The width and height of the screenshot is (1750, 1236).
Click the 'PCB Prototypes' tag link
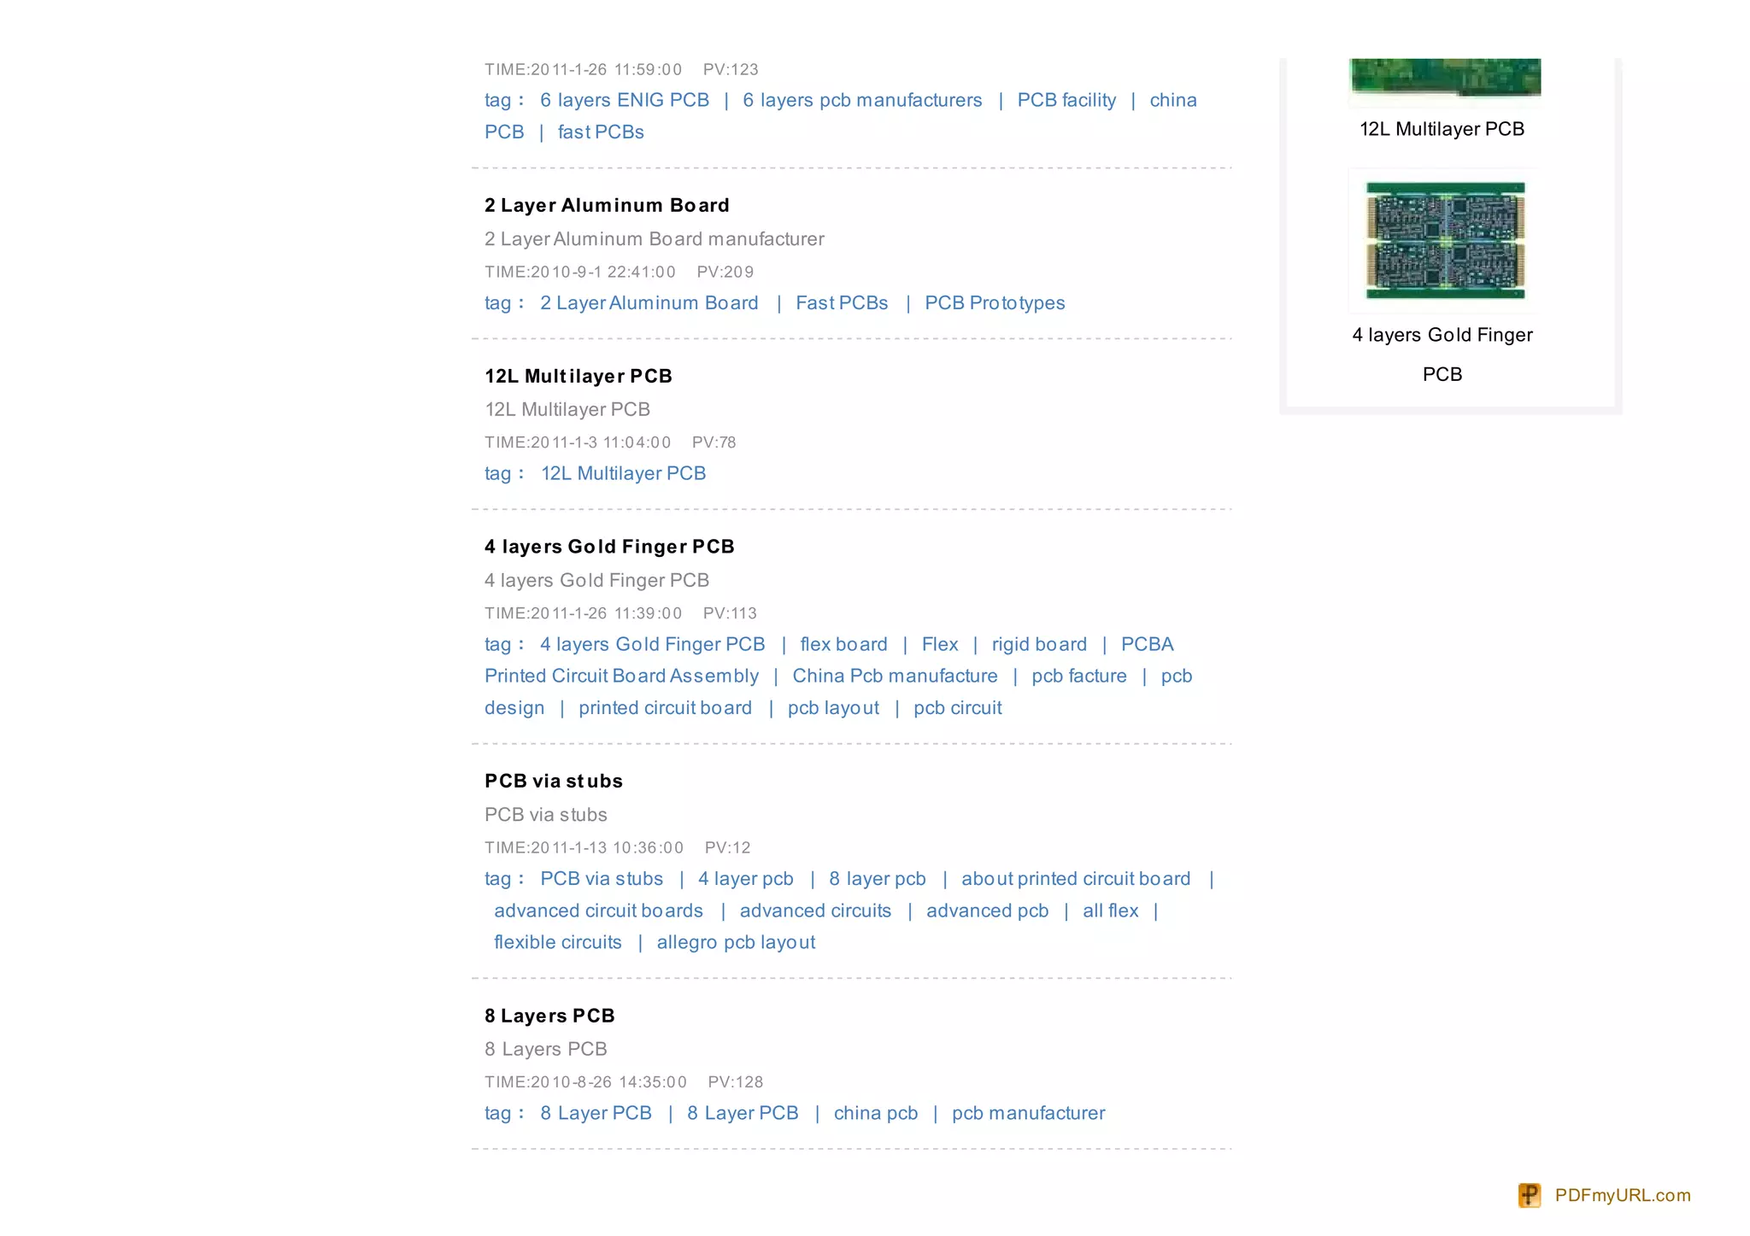pyautogui.click(x=995, y=302)
